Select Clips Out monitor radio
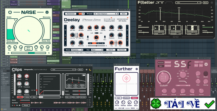 pos(20,105)
